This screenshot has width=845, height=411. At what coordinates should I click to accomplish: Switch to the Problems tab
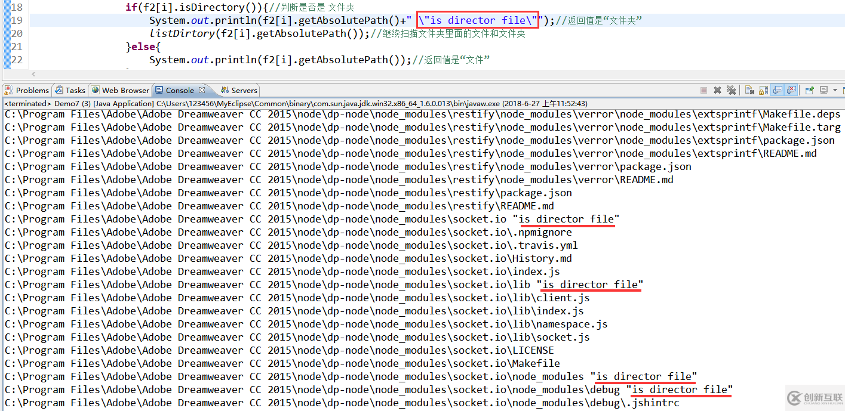point(27,90)
